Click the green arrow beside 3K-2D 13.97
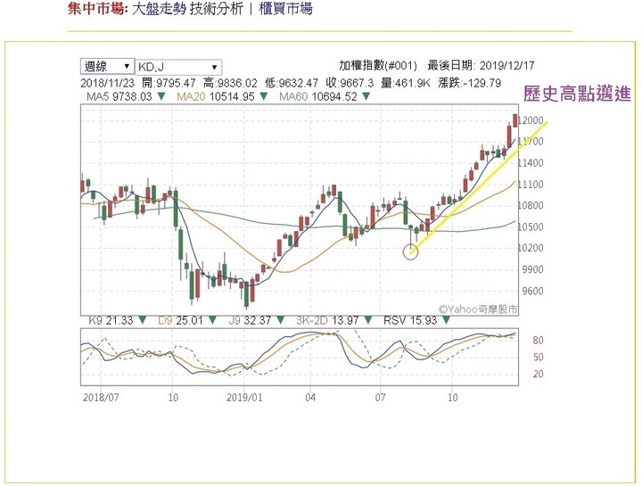Viewport: 642px width, 486px height. click(x=368, y=320)
